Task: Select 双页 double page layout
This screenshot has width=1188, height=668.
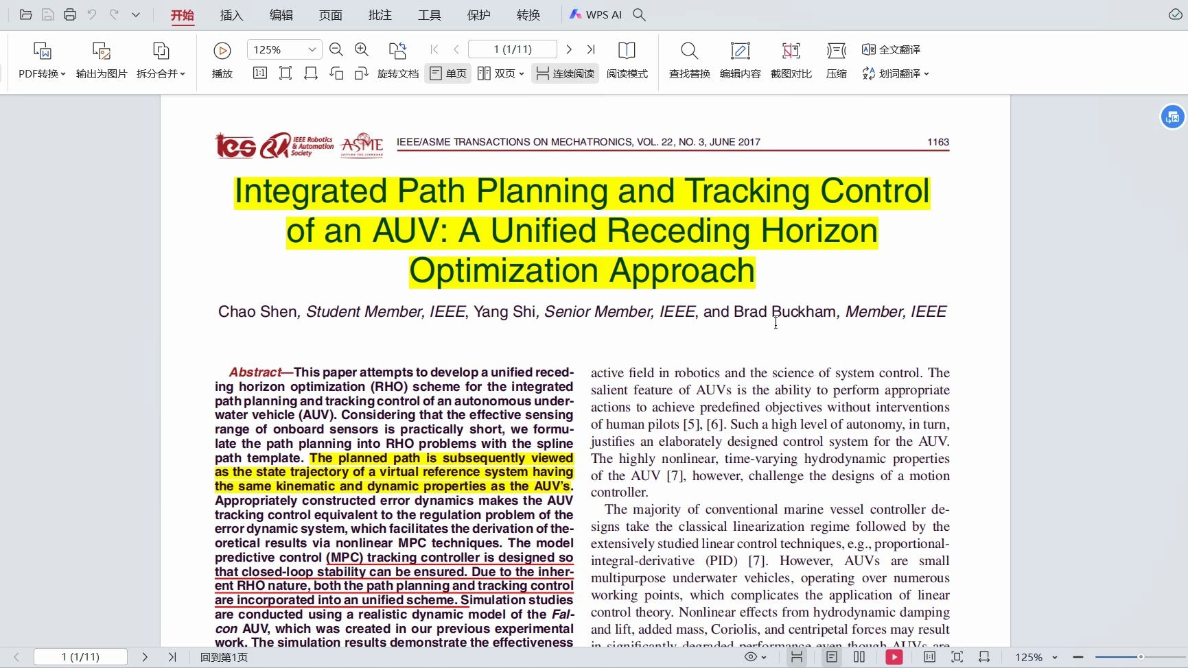Action: click(x=496, y=73)
